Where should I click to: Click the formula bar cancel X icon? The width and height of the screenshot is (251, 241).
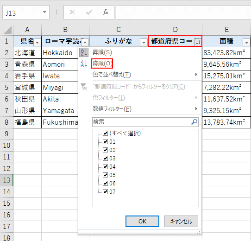[72, 12]
